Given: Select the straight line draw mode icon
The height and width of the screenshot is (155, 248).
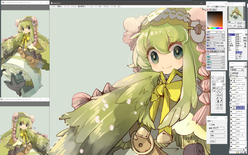Looking at the screenshot, I should tap(216, 78).
